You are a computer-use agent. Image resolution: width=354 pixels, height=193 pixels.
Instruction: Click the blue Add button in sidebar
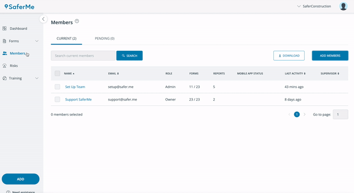(20, 179)
